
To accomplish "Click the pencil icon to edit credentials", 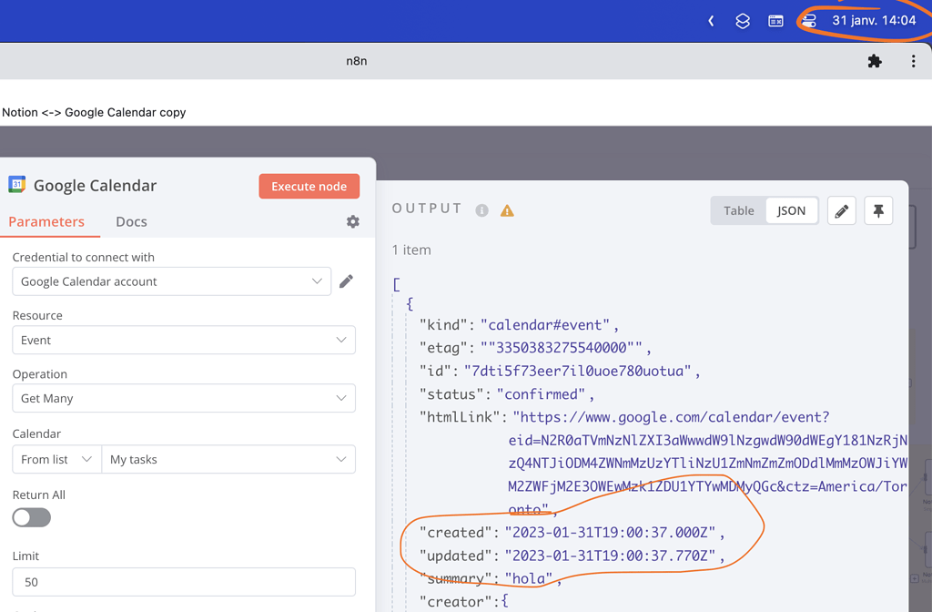I will coord(346,281).
